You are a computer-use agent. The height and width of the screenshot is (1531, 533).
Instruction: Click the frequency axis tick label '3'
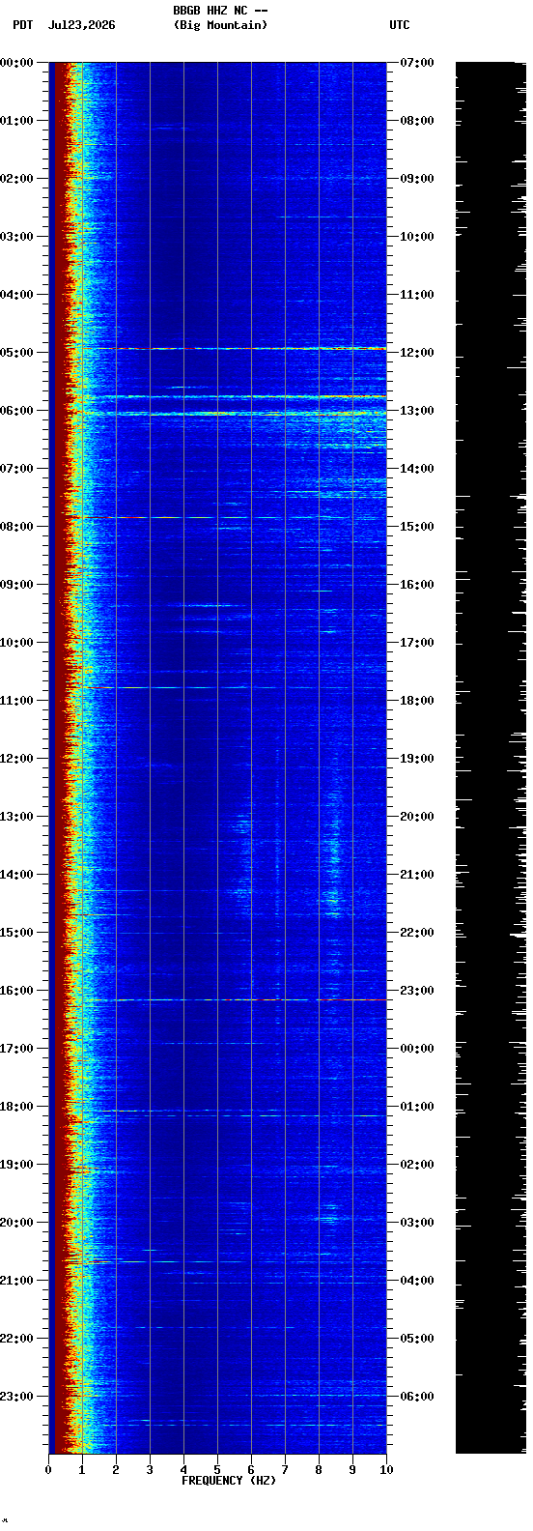(150, 1470)
